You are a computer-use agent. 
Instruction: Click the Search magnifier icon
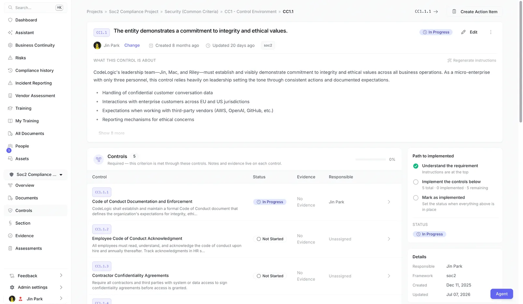[x=10, y=8]
